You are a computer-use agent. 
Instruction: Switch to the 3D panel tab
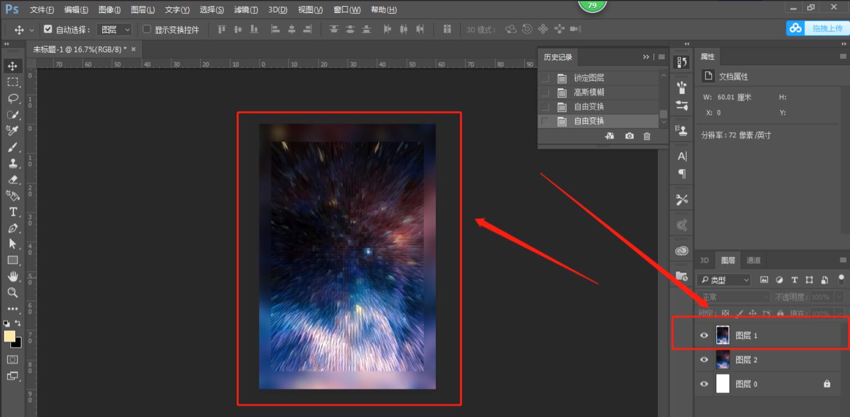point(704,260)
